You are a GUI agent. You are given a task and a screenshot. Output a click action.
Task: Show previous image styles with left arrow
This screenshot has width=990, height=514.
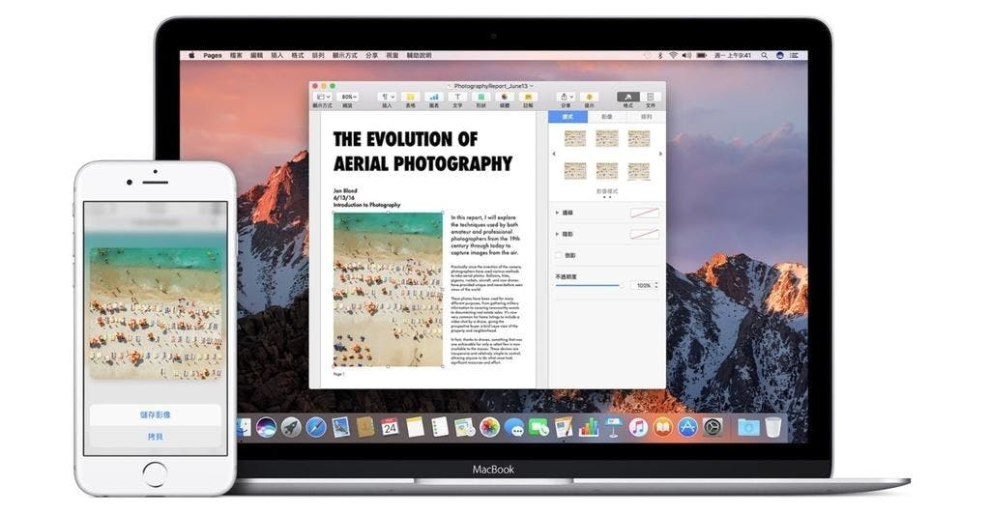coord(554,154)
